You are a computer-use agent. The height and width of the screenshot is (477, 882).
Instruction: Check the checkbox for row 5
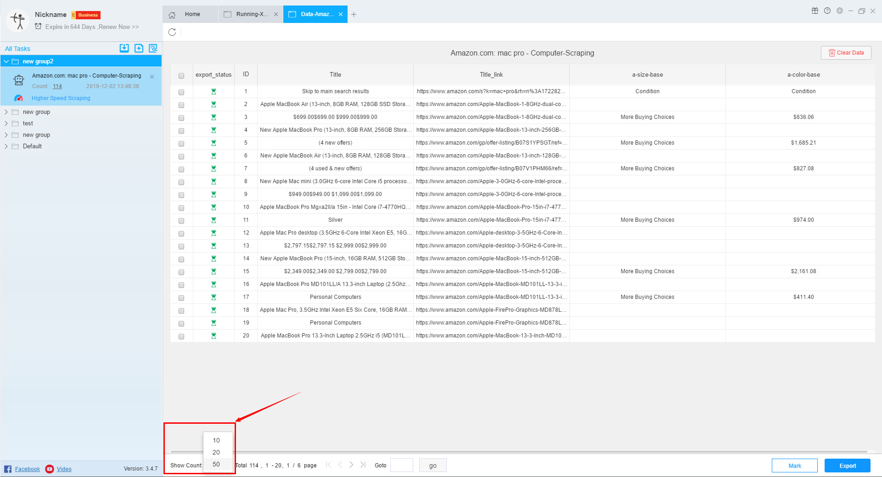[x=181, y=143]
